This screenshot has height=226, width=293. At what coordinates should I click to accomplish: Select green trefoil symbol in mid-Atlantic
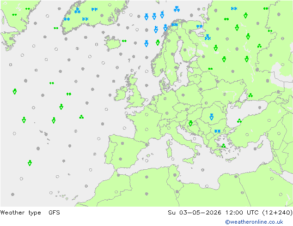(81, 117)
